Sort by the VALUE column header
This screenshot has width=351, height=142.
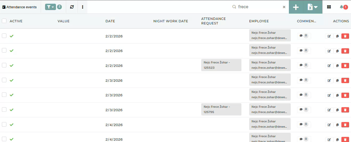tap(63, 21)
